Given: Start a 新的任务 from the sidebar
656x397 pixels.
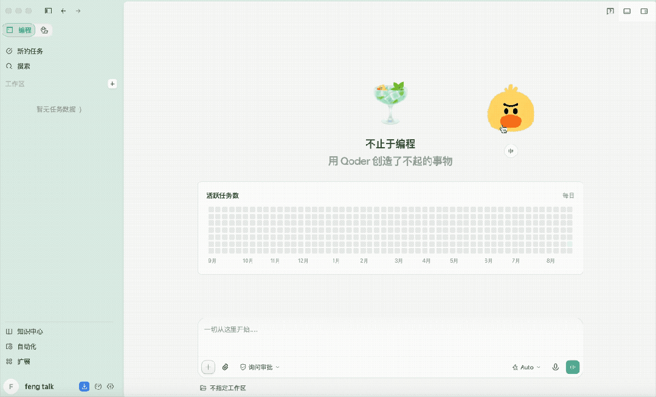Looking at the screenshot, I should (x=25, y=51).
